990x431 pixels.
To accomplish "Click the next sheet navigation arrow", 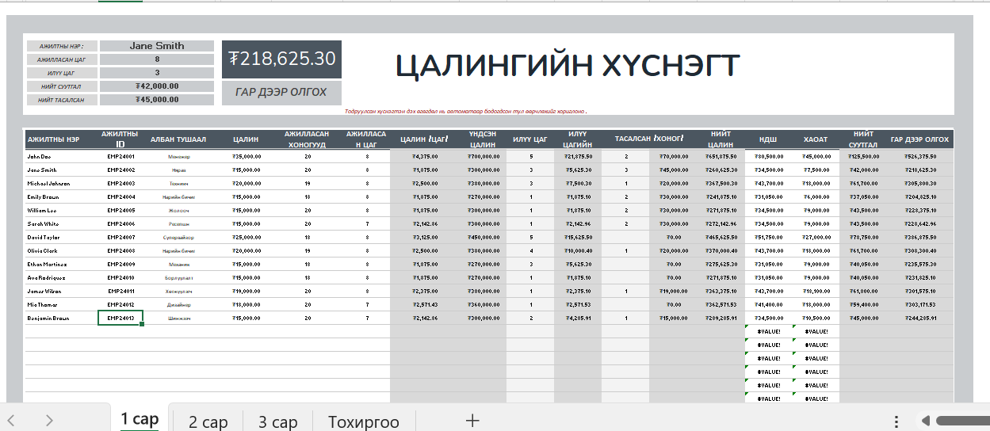I will 49,421.
